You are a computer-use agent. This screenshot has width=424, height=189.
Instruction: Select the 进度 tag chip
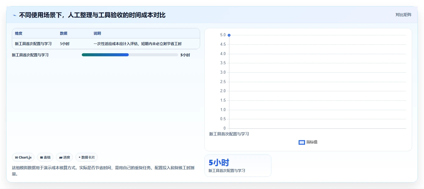tap(64, 157)
